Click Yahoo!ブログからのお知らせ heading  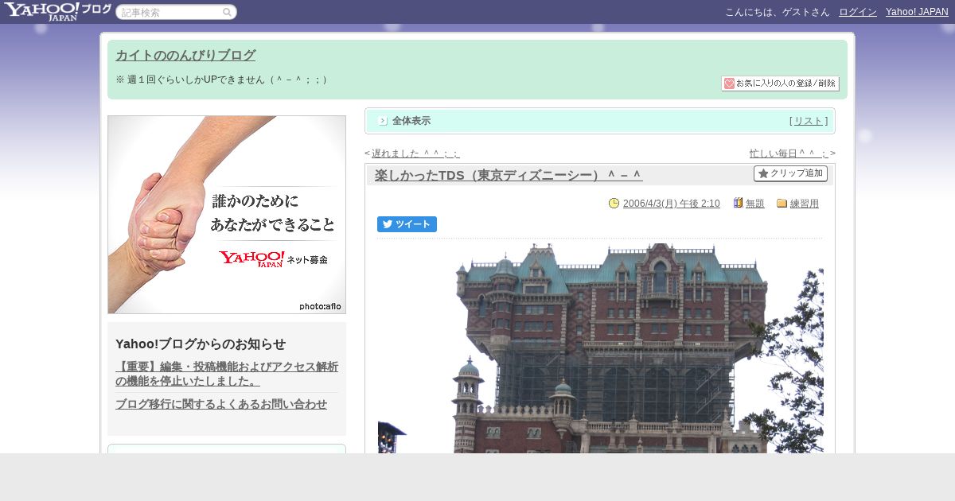201,344
